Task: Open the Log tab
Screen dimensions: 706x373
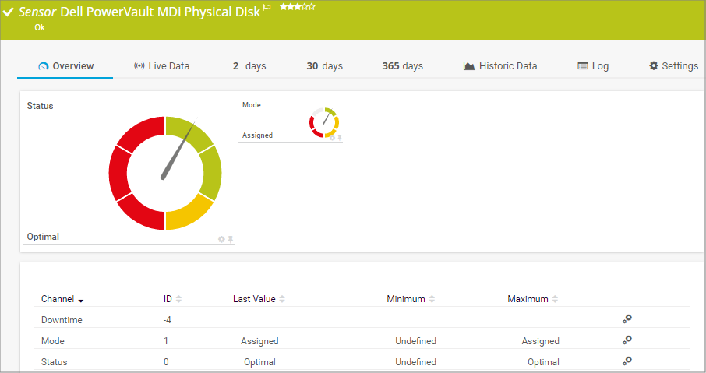Action: 593,66
